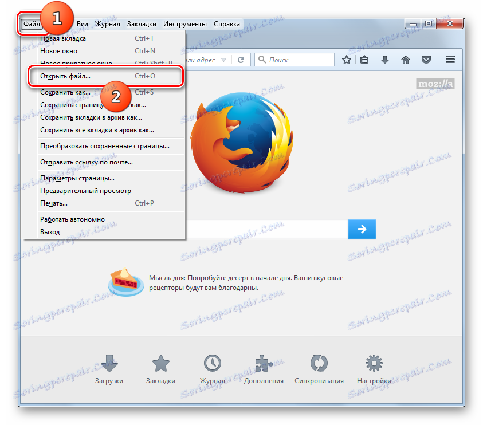Viewport: 483px width, 425px height.
Task: Open the clock icon labeled Журнал
Action: 212,369
